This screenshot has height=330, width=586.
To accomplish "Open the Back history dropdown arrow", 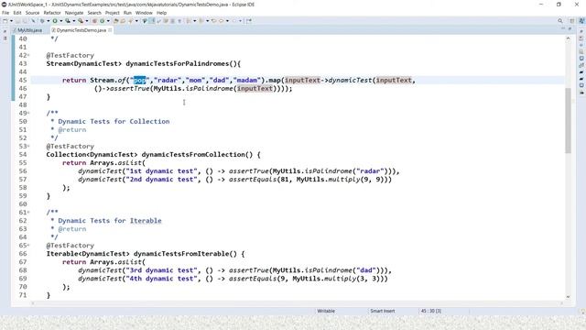I will 227,21.
